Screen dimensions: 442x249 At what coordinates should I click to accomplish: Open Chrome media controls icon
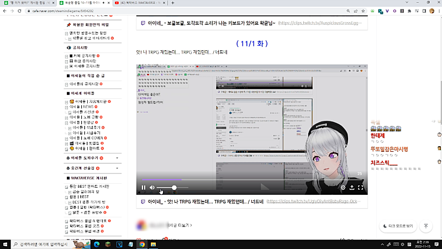click(x=417, y=11)
